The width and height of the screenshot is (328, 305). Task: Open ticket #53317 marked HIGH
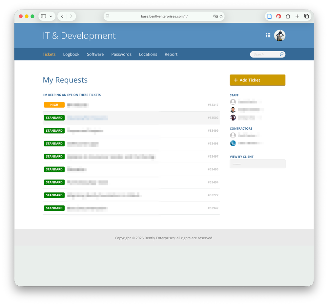pos(131,105)
